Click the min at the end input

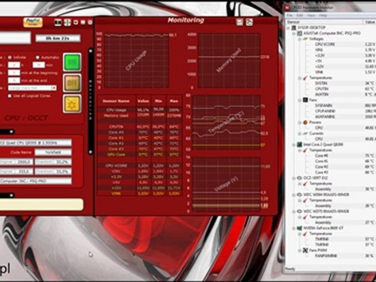[x=14, y=80]
